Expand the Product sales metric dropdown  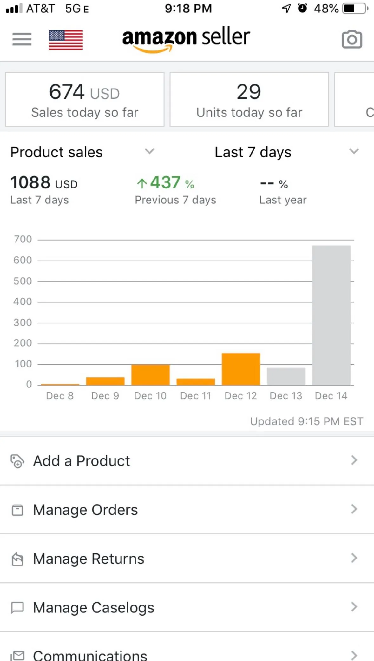(x=149, y=151)
